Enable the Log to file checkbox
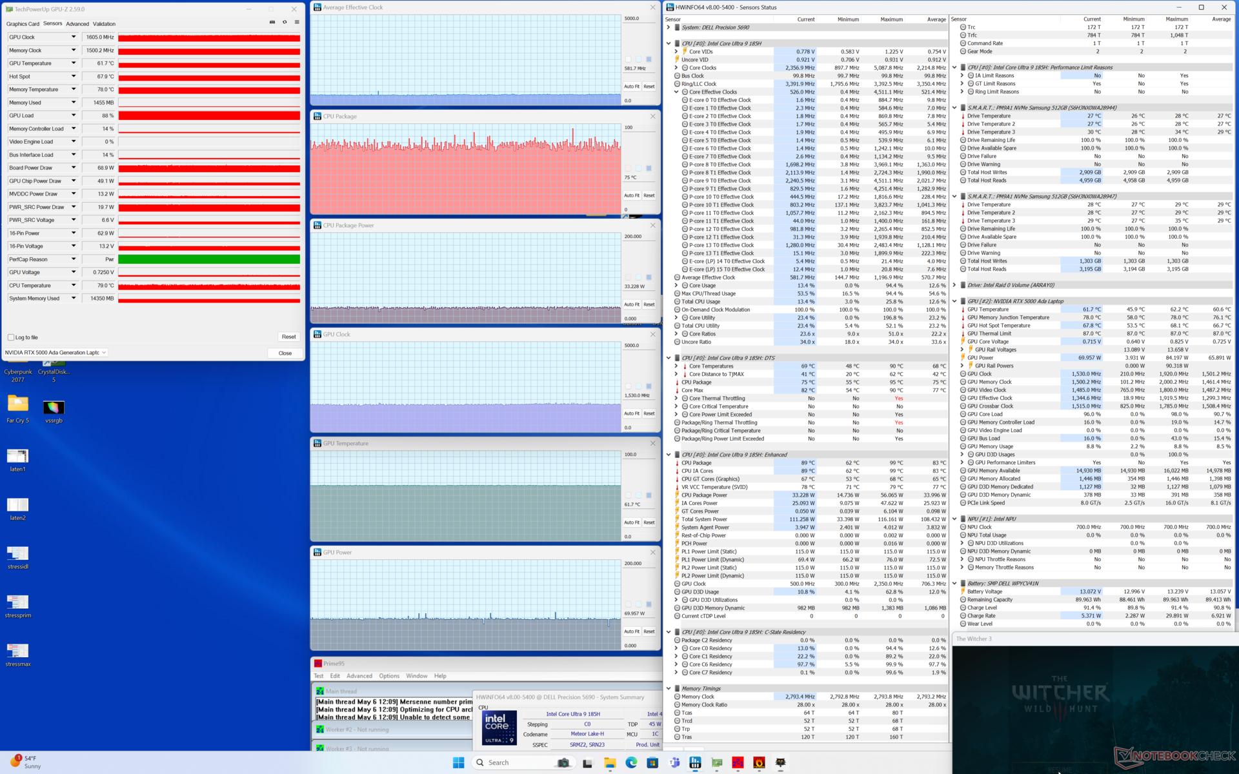Viewport: 1239px width, 774px height. tap(11, 337)
